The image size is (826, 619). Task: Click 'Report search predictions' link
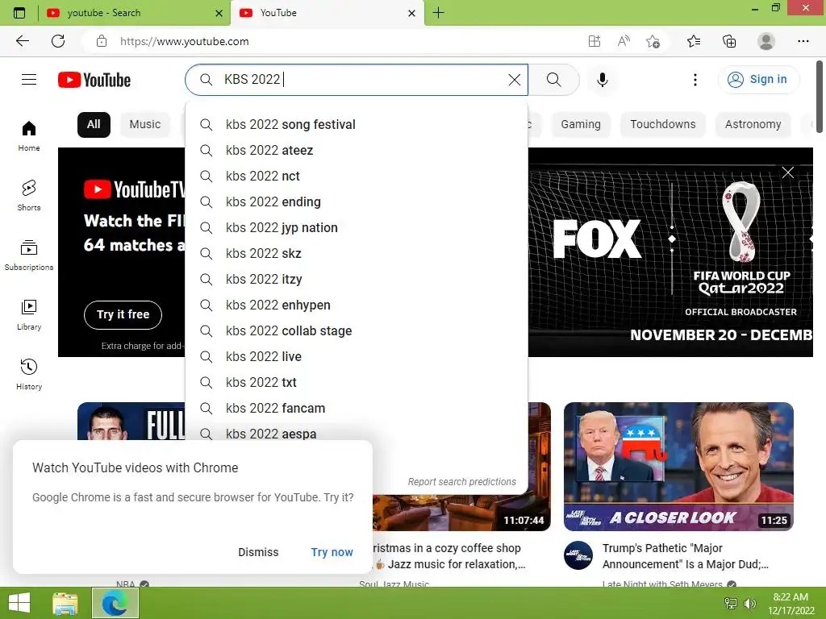(462, 482)
